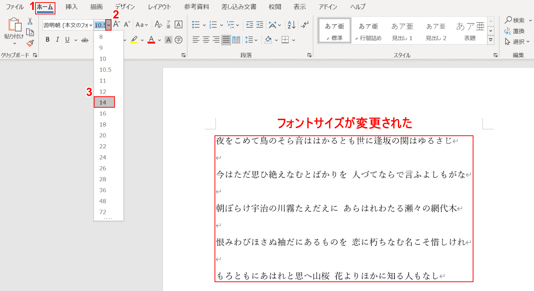Click the decrease indent icon
Image resolution: width=534 pixels, height=291 pixels.
(x=250, y=25)
